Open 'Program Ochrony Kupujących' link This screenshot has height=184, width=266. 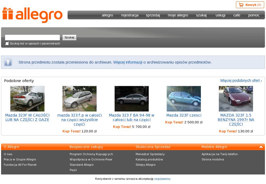click(x=91, y=154)
